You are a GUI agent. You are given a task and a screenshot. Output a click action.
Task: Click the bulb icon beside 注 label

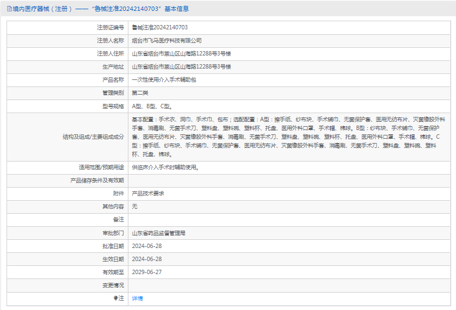115,298
